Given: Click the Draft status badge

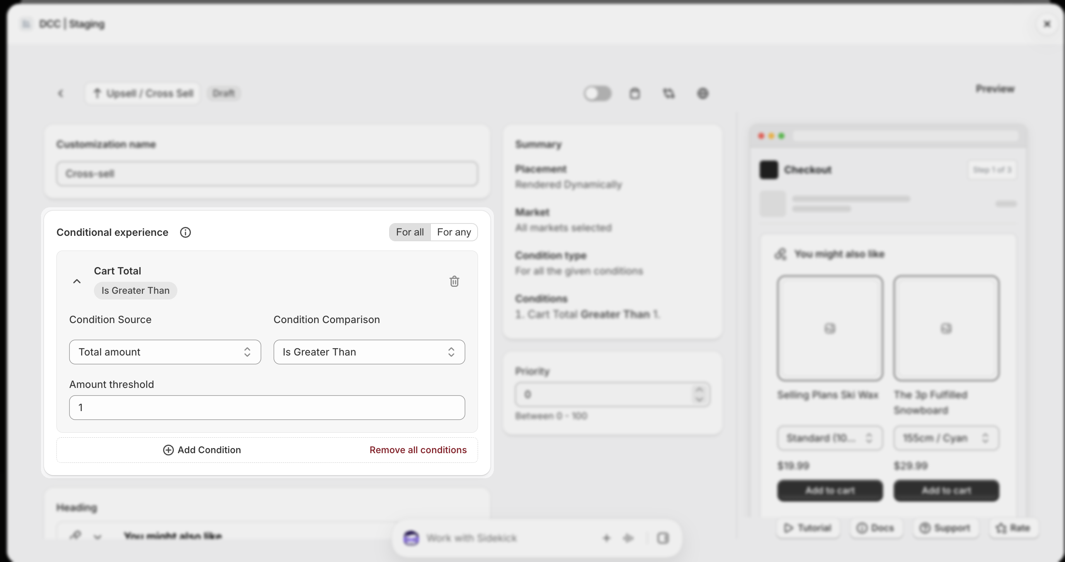Looking at the screenshot, I should 224,93.
